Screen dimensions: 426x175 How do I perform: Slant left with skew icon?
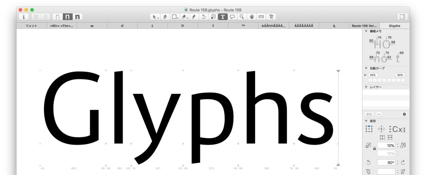pos(368,171)
